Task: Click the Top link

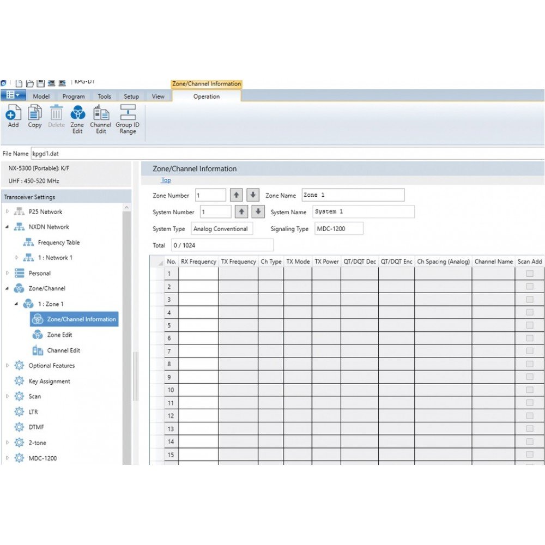Action: (x=166, y=180)
